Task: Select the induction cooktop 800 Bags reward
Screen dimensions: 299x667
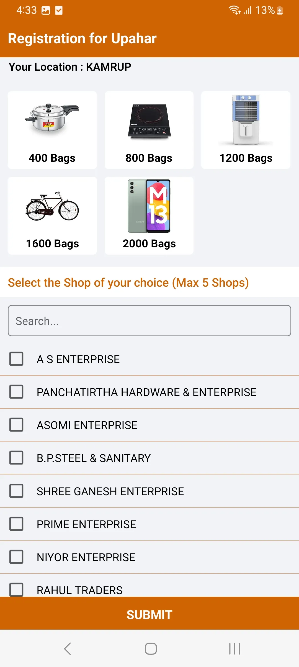Action: tap(149, 130)
